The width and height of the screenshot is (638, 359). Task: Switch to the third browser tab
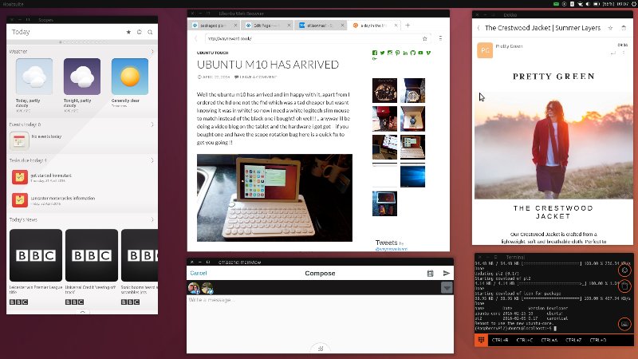click(320, 26)
